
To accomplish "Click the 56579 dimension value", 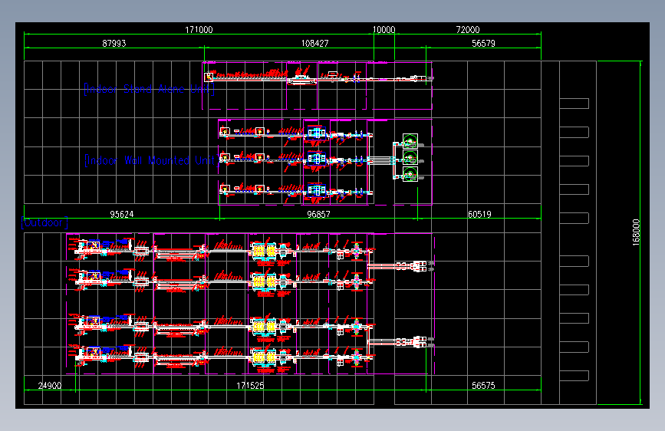I will [x=483, y=43].
